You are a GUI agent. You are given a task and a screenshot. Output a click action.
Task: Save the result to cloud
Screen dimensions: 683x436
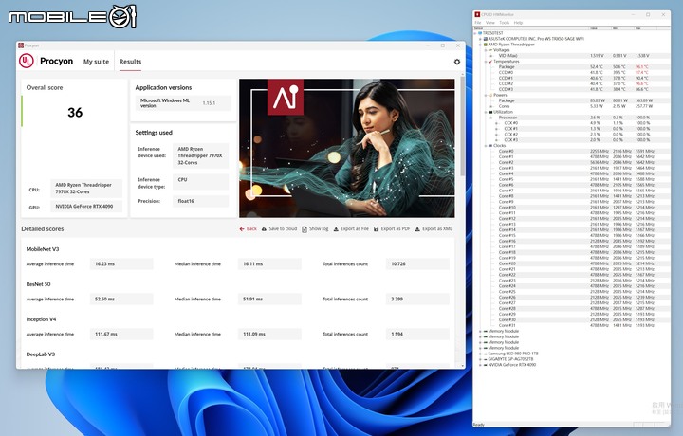(x=279, y=228)
